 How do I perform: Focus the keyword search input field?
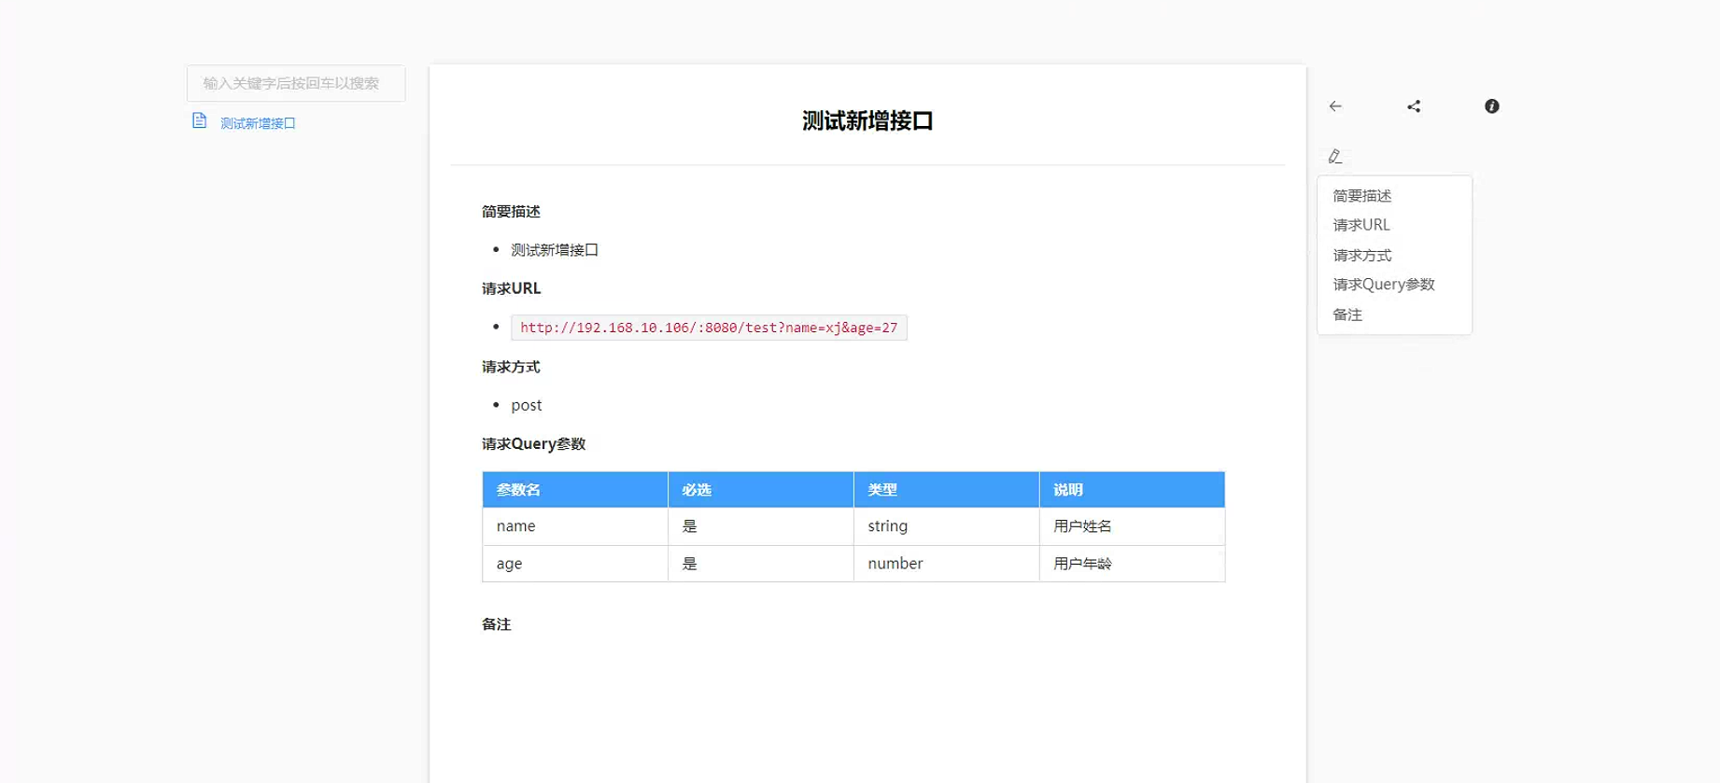tap(296, 83)
